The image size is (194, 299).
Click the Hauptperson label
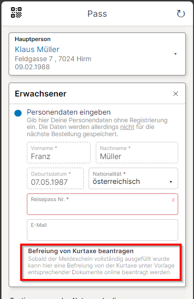click(33, 39)
